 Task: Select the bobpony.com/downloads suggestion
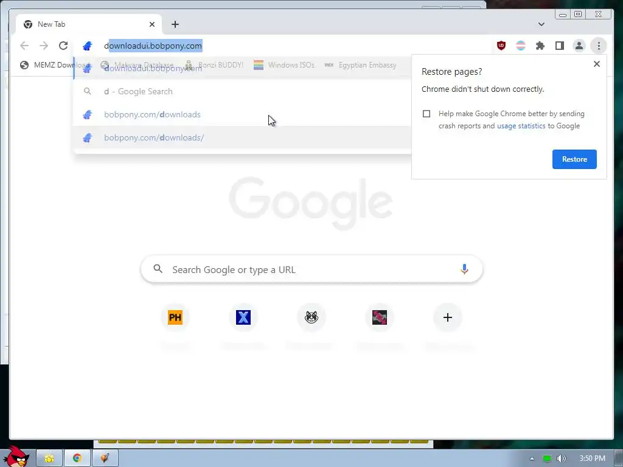click(242, 114)
